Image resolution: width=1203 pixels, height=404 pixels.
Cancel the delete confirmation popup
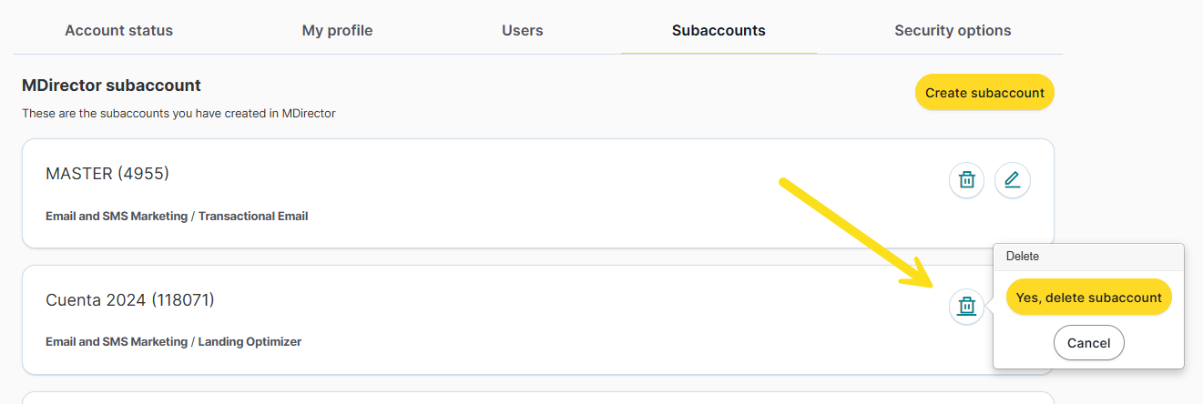pos(1088,343)
